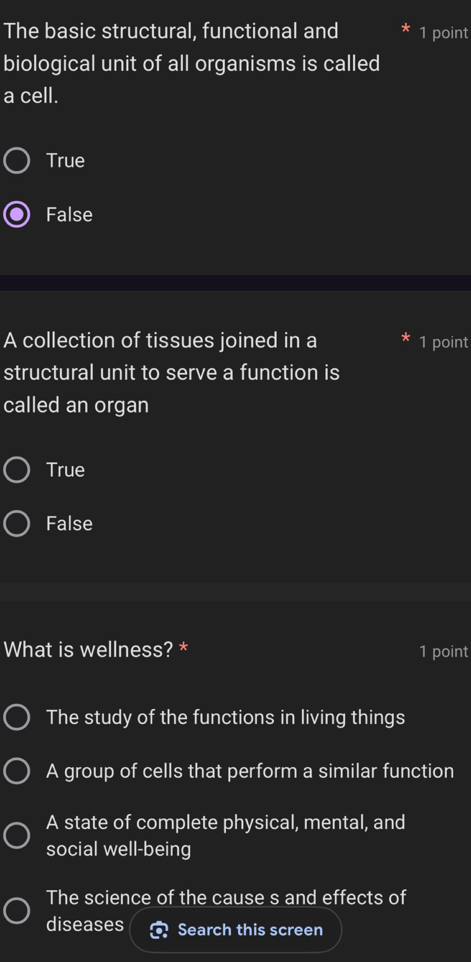Choose 'The science of the causes and effects of diseases'
This screenshot has height=962, width=471.
pyautogui.click(x=17, y=911)
